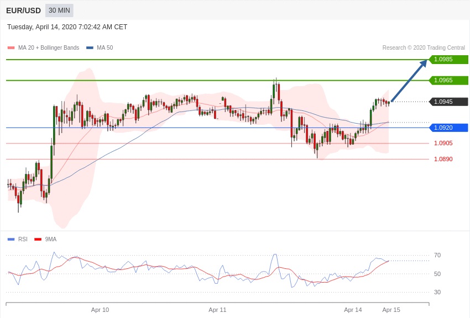Click the Research © 2020 Trading Central credit

tap(424, 47)
